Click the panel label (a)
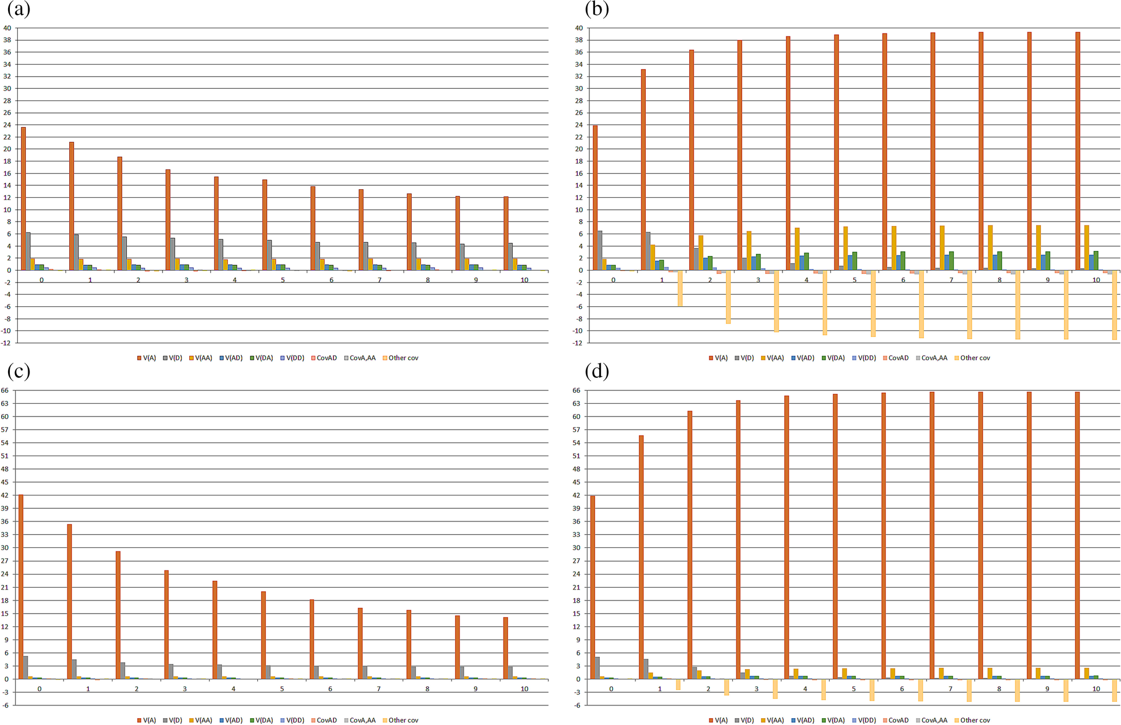This screenshot has height=725, width=1121. click(18, 9)
